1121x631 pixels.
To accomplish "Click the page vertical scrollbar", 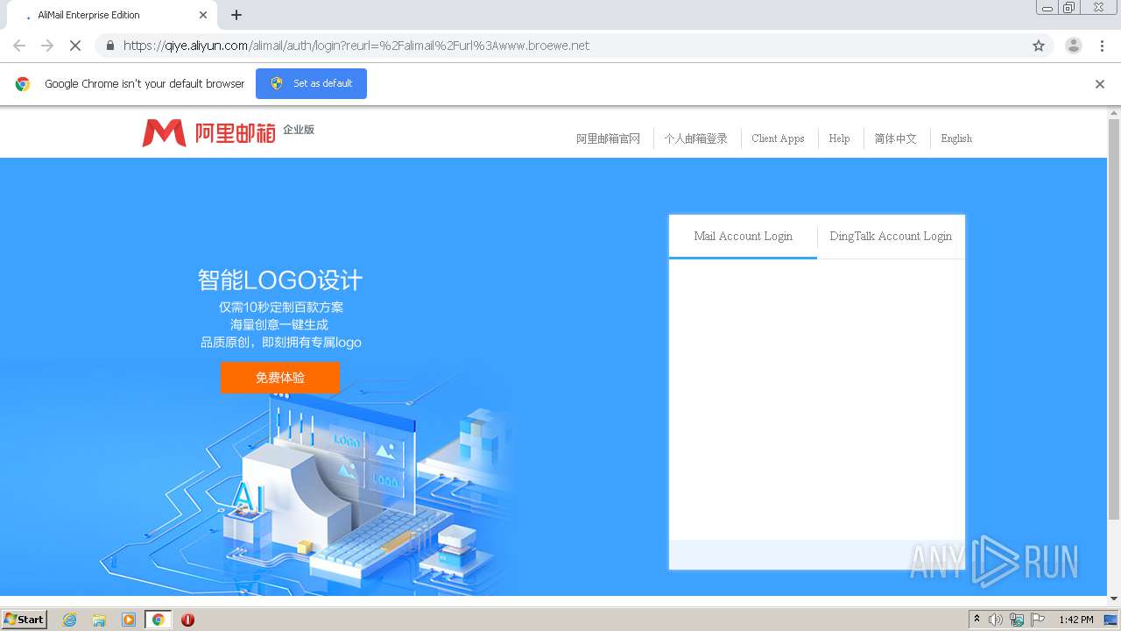I will click(1114, 320).
